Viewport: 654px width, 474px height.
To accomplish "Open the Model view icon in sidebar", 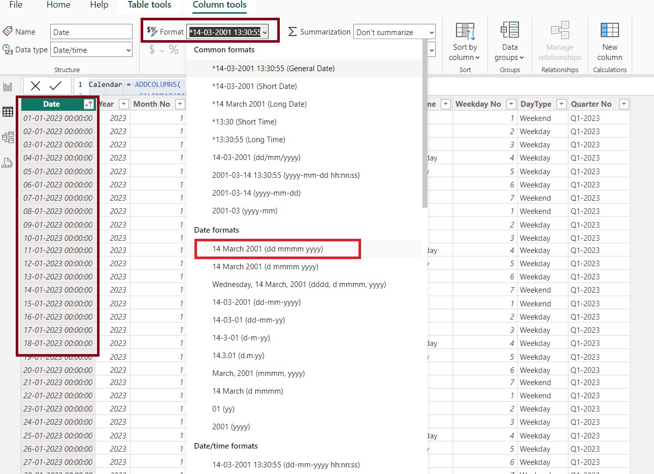I will 8,137.
